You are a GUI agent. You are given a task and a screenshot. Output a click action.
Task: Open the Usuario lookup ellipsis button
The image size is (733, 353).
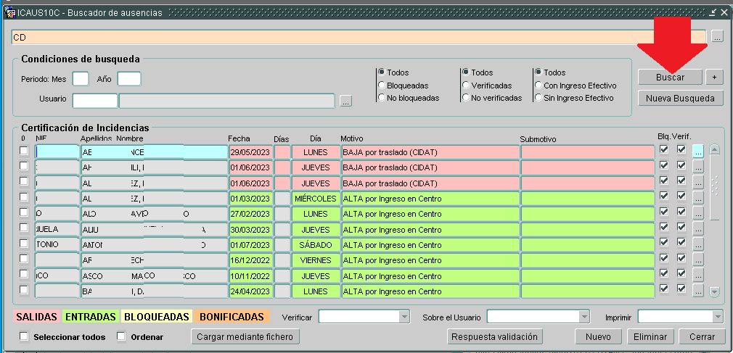tap(345, 101)
